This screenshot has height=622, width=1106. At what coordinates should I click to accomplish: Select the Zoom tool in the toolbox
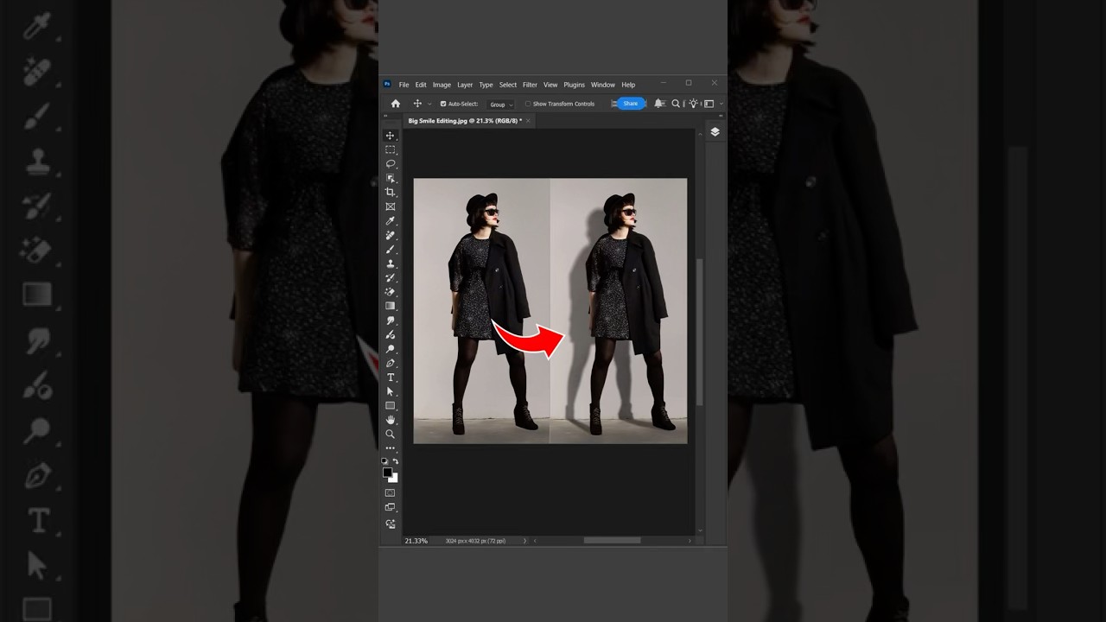point(390,434)
